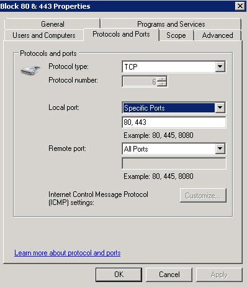Screen dimensions: 247x287
Task: Open Learn more about protocol and ports link
Action: (68, 253)
